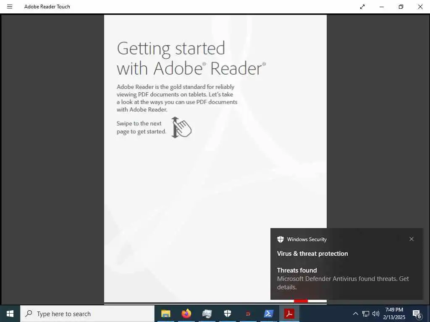This screenshot has width=430, height=322.
Task: Open Windows Security from the taskbar
Action: [227, 314]
